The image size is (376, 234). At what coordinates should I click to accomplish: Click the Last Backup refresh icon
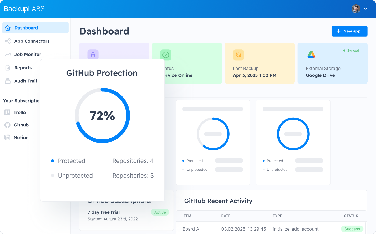click(x=238, y=55)
